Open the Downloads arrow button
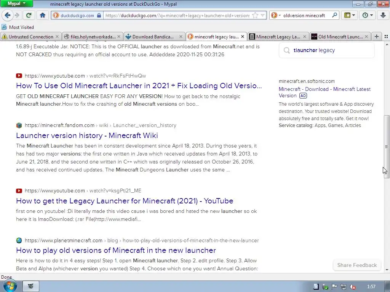 (x=383, y=15)
